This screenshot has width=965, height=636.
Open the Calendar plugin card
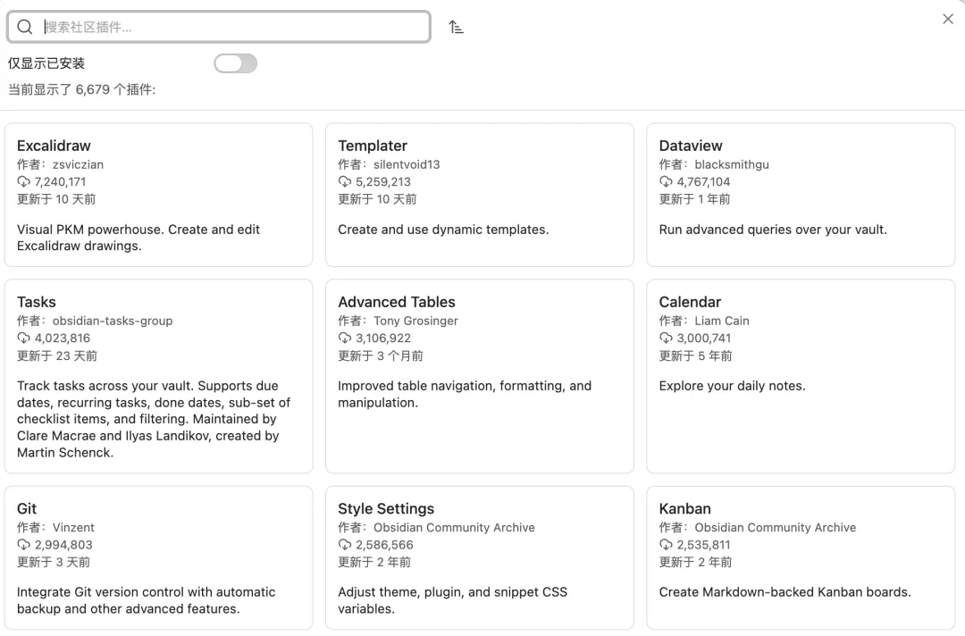801,376
